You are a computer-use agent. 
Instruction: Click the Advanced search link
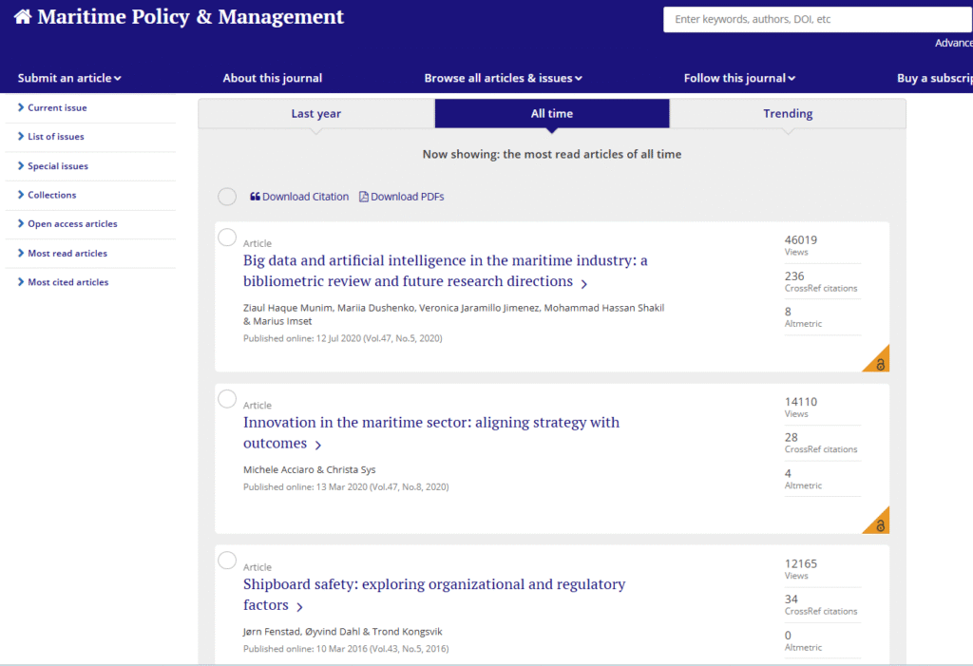coord(954,43)
